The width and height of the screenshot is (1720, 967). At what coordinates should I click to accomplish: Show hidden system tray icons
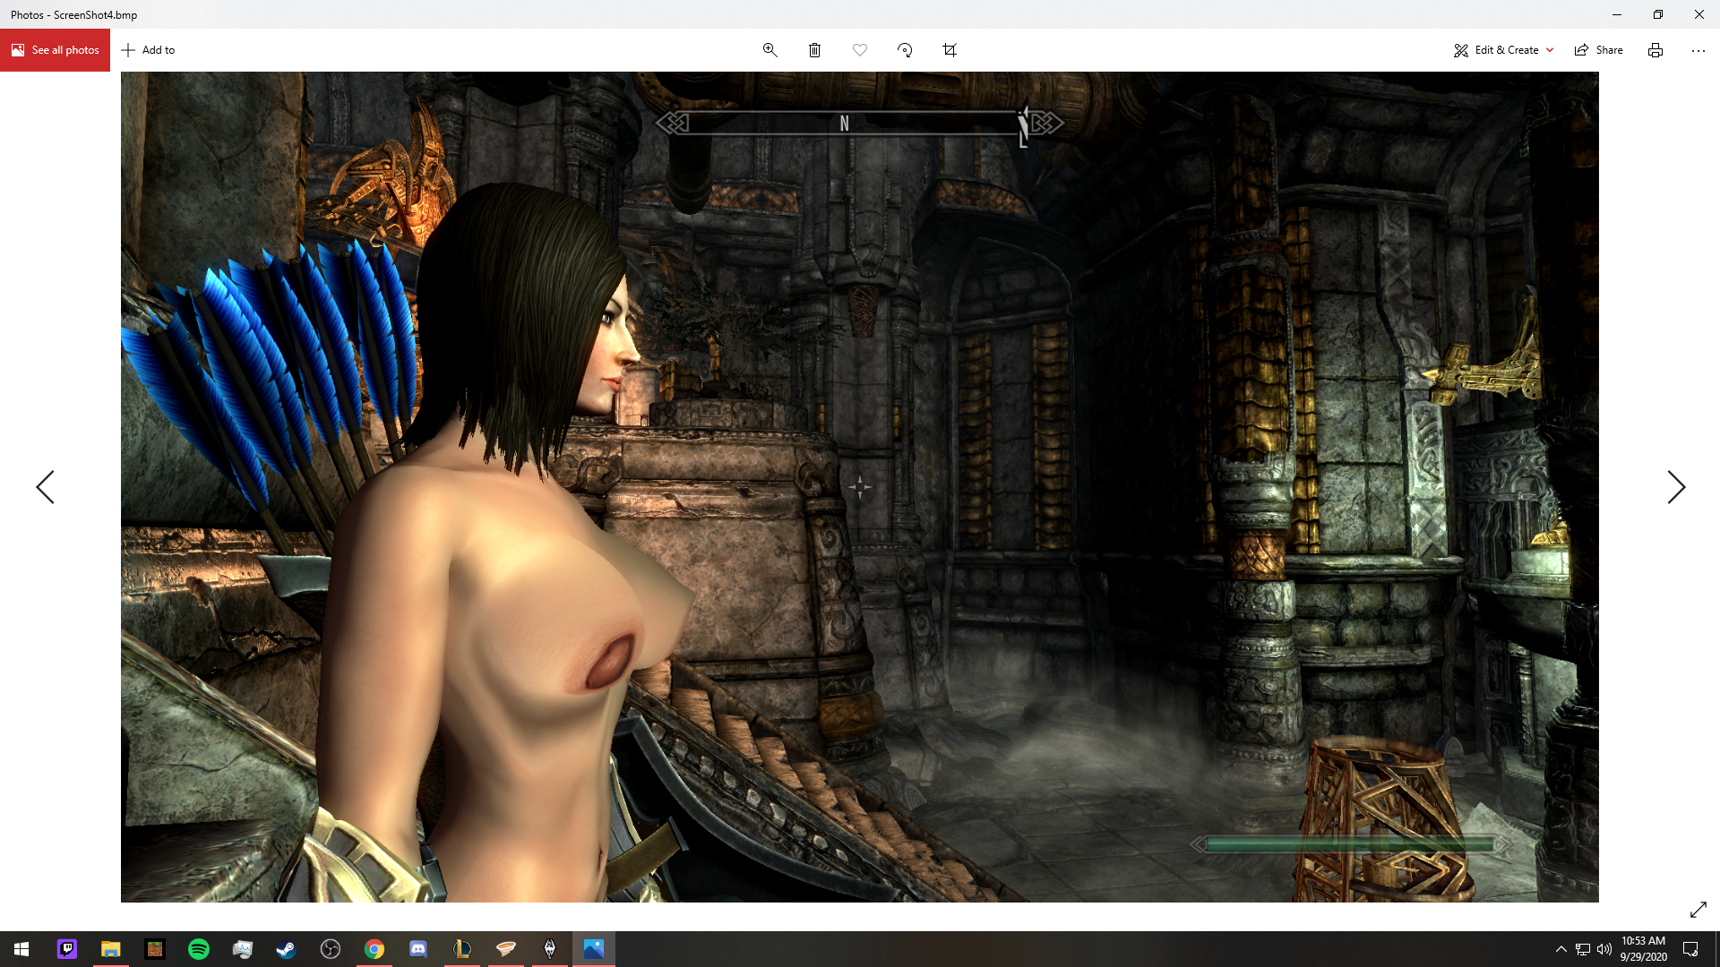point(1561,949)
